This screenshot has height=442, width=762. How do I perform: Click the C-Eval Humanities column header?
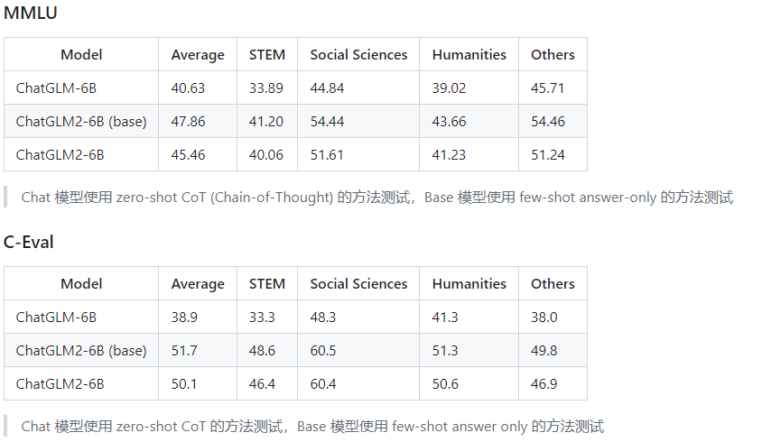click(x=469, y=283)
